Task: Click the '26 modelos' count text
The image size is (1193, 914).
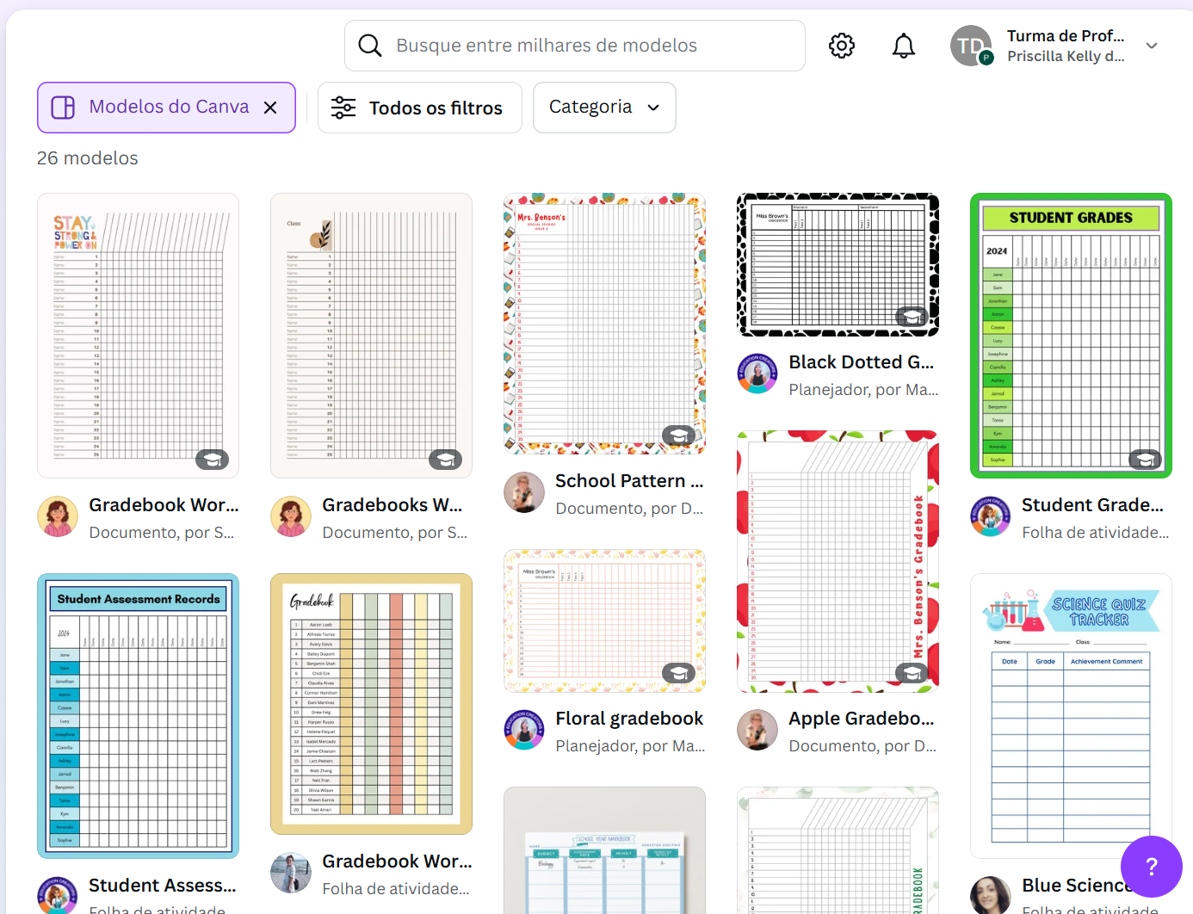Action: click(x=87, y=158)
